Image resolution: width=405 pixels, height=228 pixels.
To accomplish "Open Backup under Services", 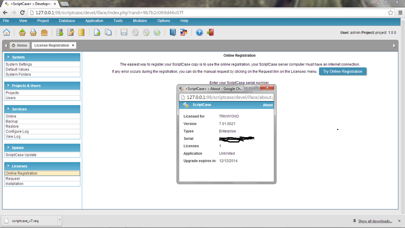I will tap(42, 121).
